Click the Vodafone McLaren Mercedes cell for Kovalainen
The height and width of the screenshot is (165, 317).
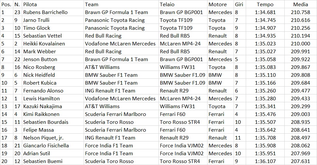(x=121, y=44)
